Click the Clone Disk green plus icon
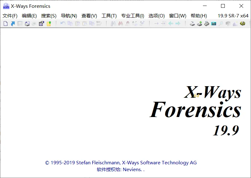This screenshot has width=251, height=178. (x=199, y=24)
